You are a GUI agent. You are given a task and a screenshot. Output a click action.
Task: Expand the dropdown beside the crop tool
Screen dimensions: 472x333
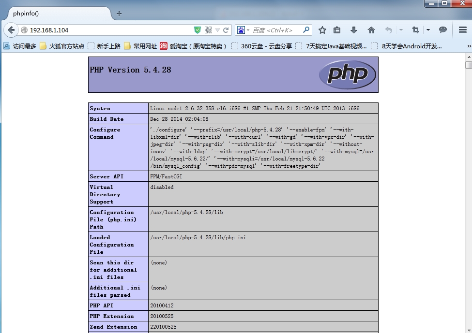coord(428,30)
